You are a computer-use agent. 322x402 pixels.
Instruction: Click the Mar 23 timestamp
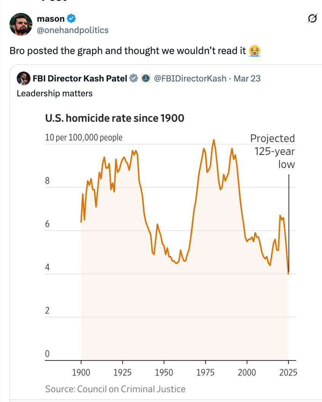coord(248,78)
